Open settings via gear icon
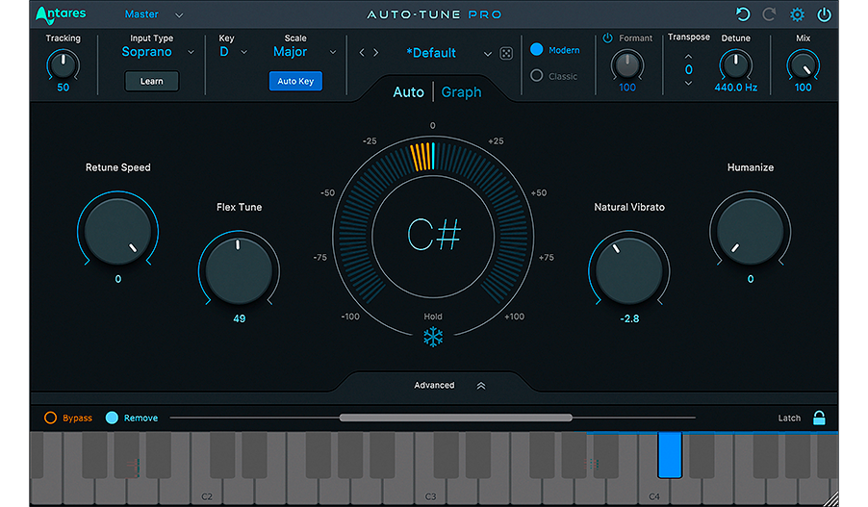The image size is (868, 507). 797,14
